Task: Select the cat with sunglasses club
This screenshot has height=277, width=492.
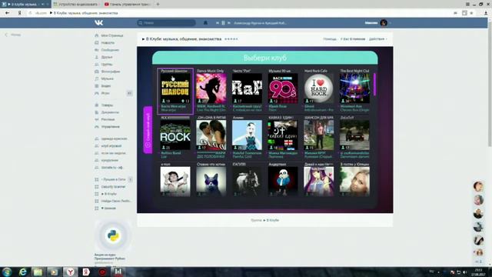Action: [x=211, y=182]
